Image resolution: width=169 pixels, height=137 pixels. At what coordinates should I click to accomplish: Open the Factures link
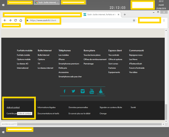click(x=112, y=68)
